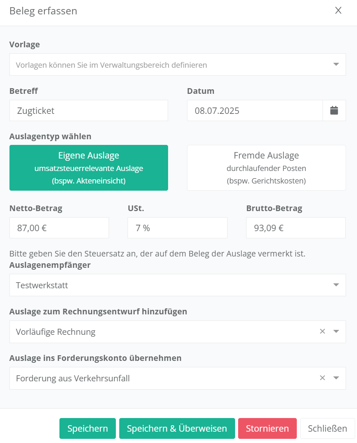Clear the Vorläufige Rechnung selection
357x443 pixels.
coord(323,331)
